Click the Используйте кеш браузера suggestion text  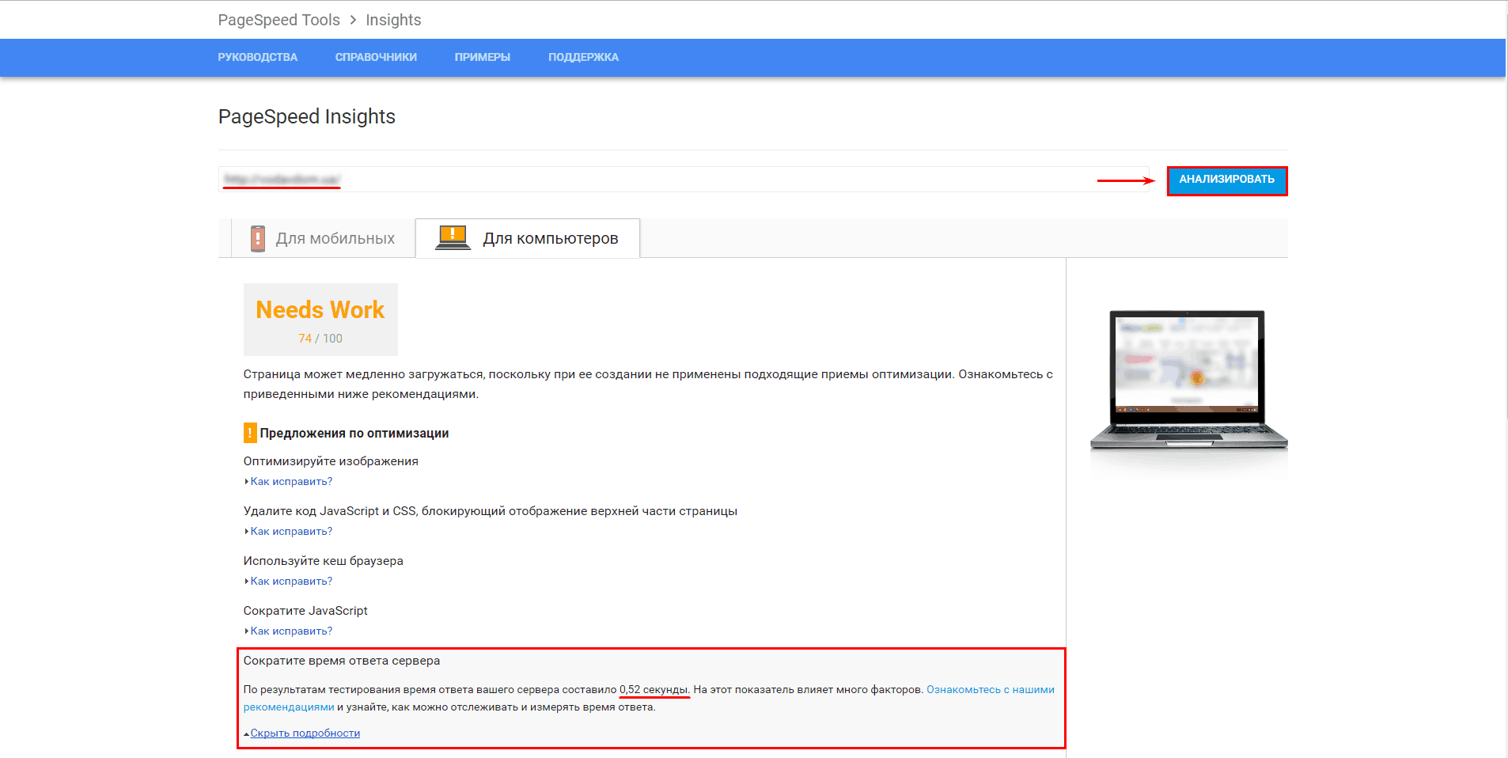pyautogui.click(x=324, y=561)
